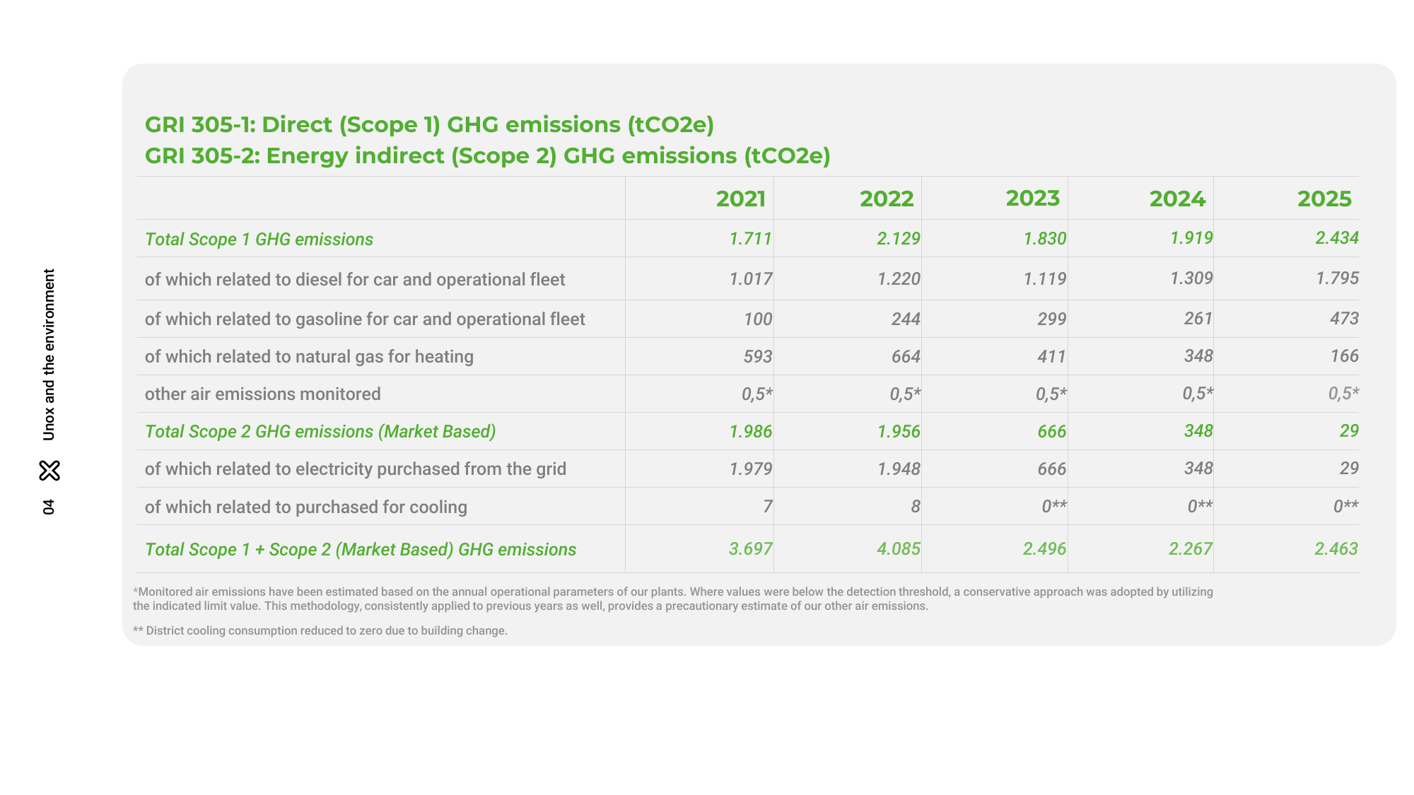The image size is (1414, 795).
Task: Click the diesel value 1.795 for 2025
Action: (1337, 278)
